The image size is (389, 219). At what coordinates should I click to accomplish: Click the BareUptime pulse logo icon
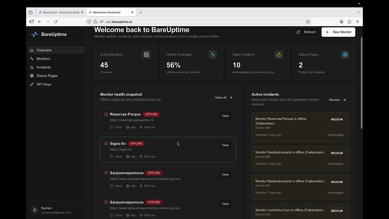tap(35, 34)
